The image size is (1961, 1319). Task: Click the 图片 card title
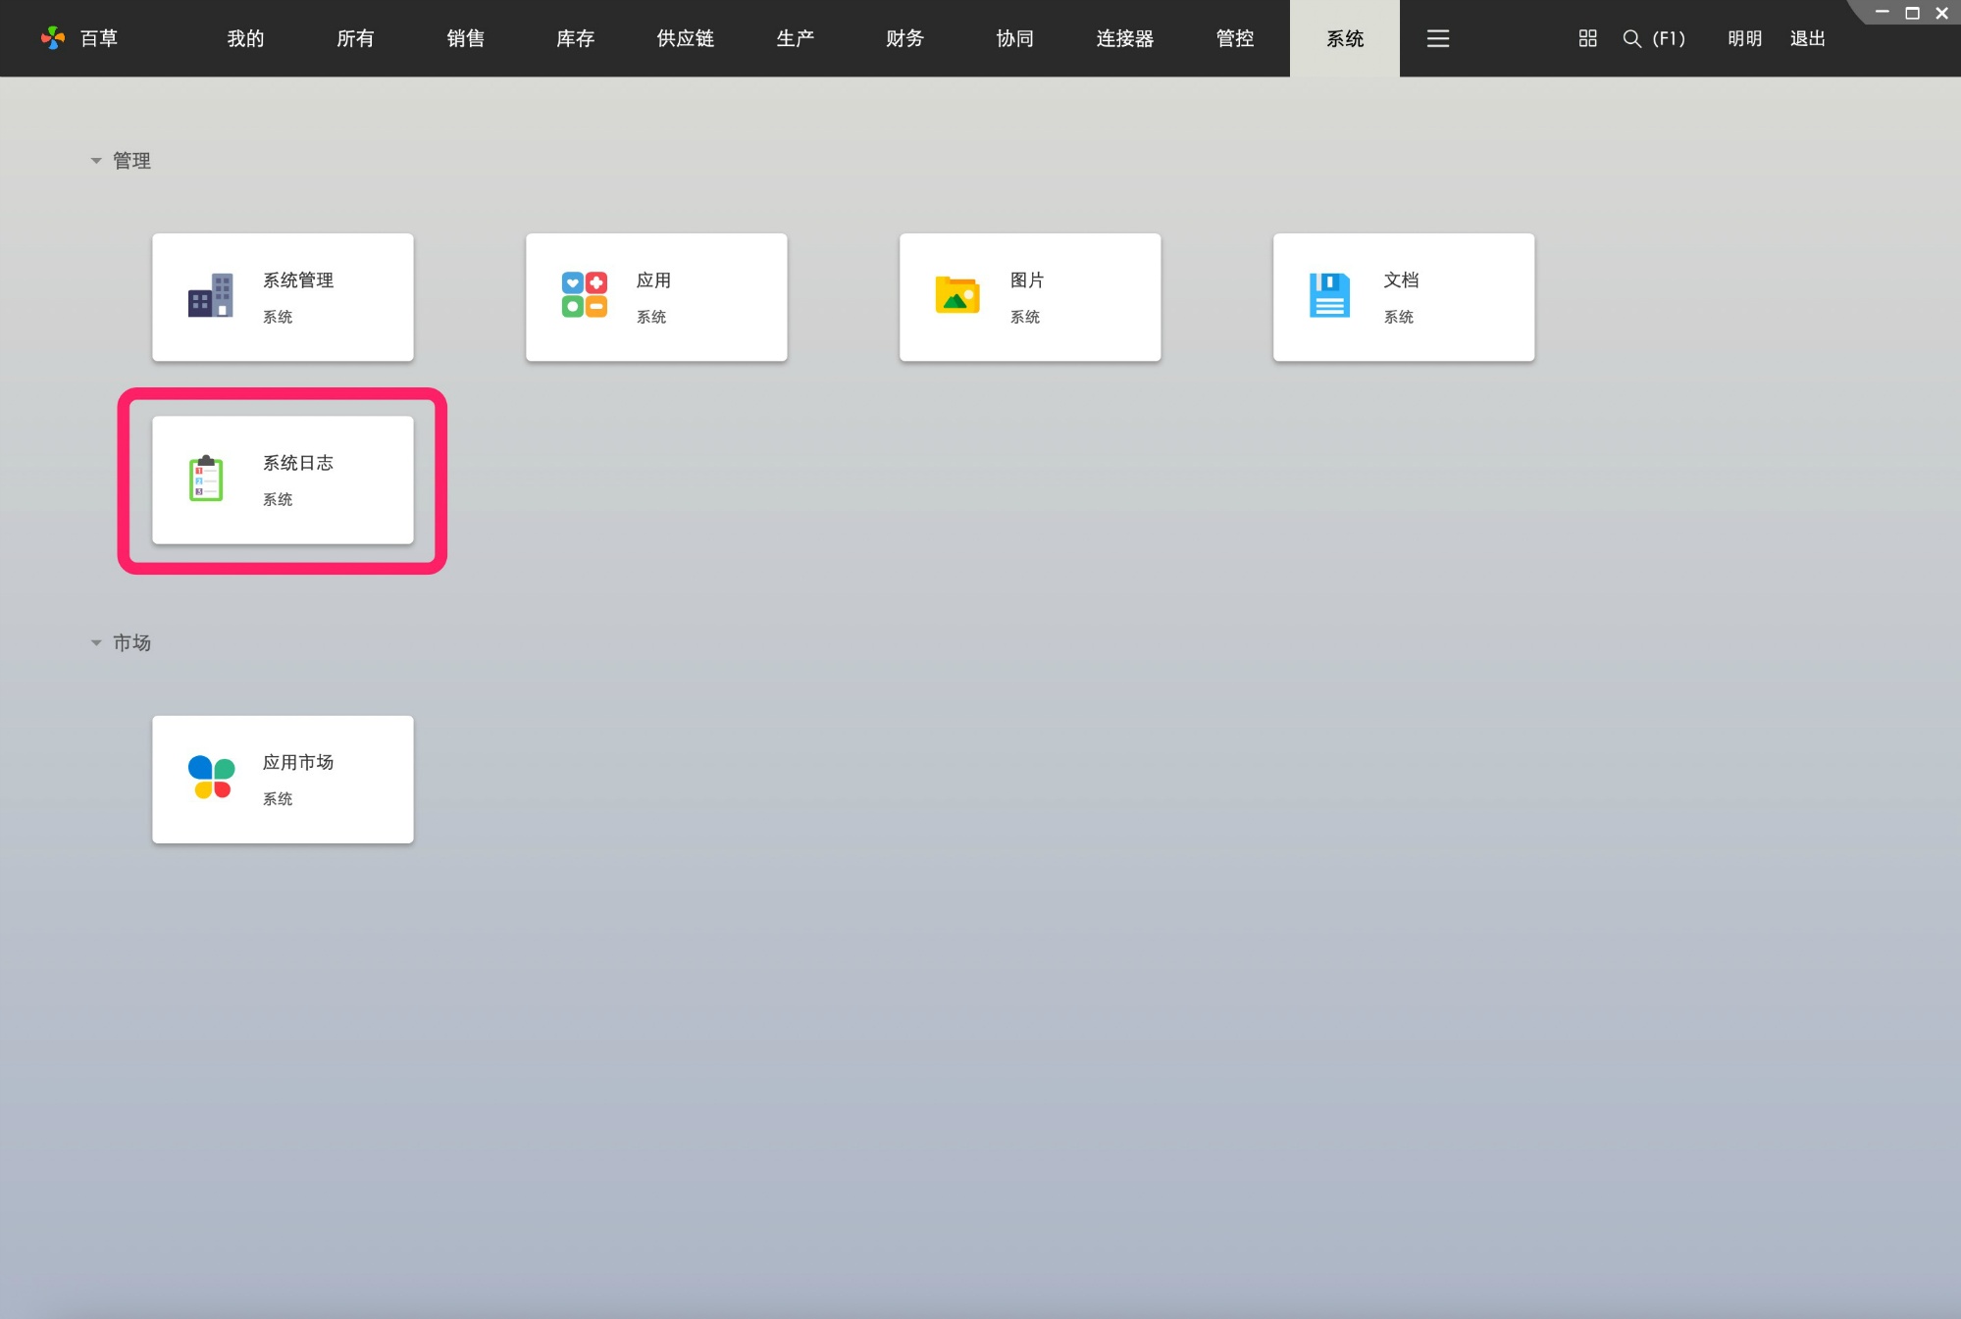[x=1027, y=280]
